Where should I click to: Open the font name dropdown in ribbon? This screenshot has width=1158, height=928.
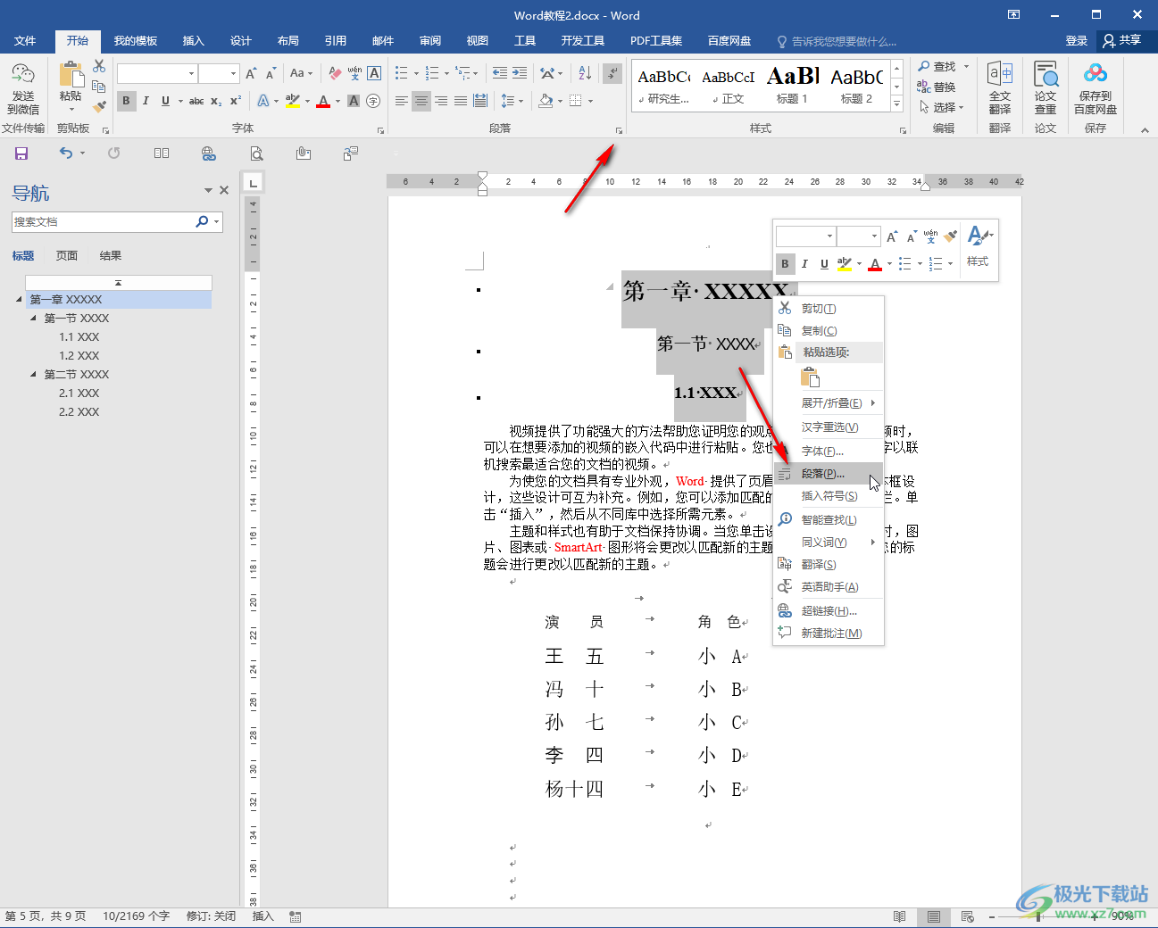(x=191, y=74)
